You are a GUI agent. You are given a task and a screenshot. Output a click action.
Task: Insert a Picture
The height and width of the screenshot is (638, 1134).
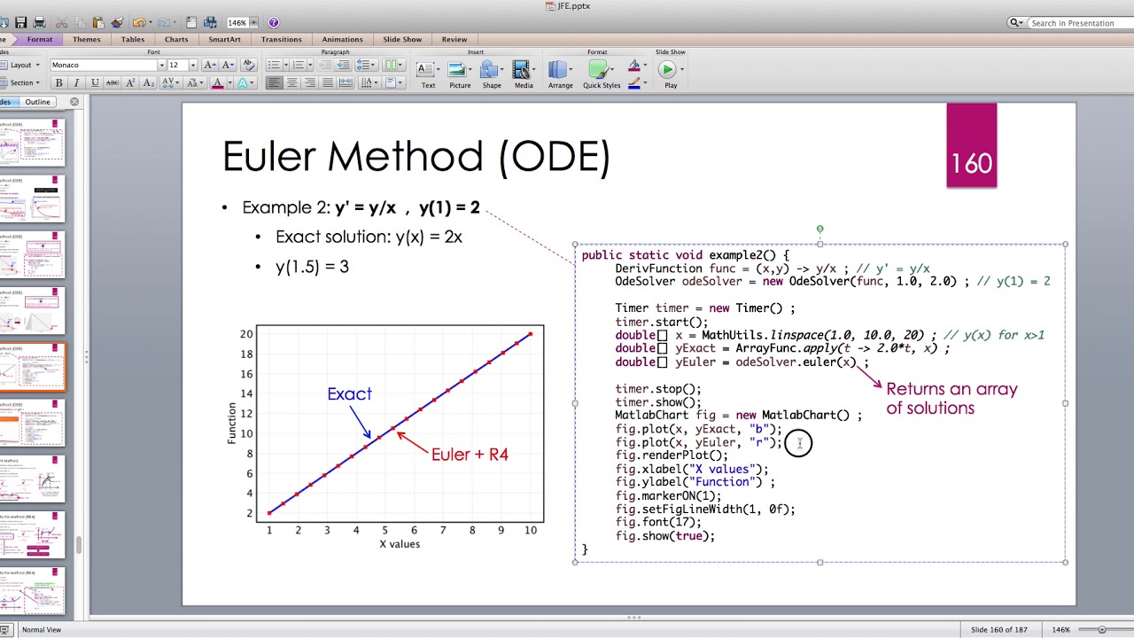pyautogui.click(x=460, y=74)
